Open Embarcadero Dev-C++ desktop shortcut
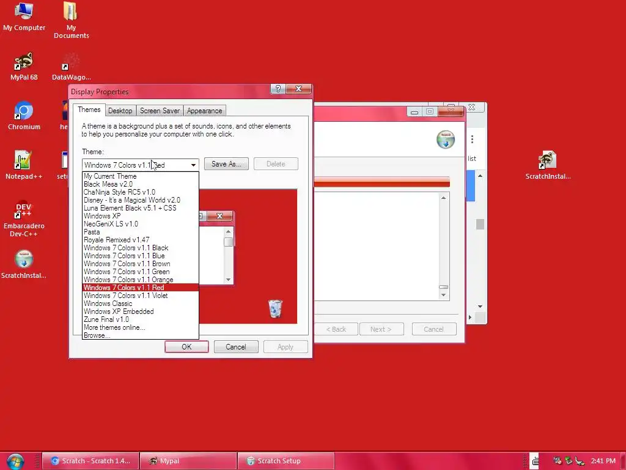Viewport: 626px width, 470px height. click(x=24, y=219)
